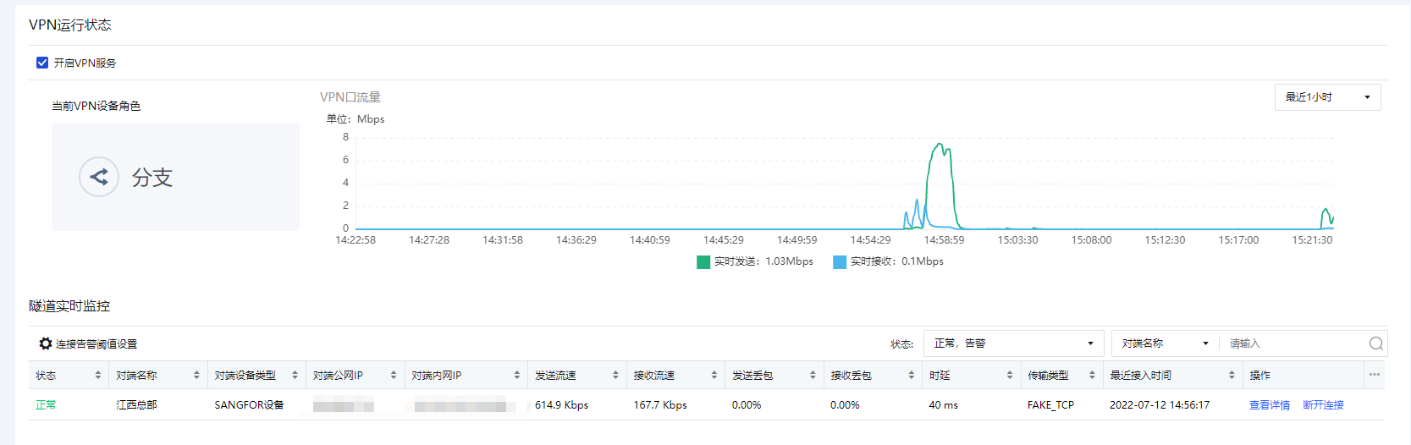Select the 江西总部 peer name cell
Screen dimensions: 1411x445
coord(136,405)
